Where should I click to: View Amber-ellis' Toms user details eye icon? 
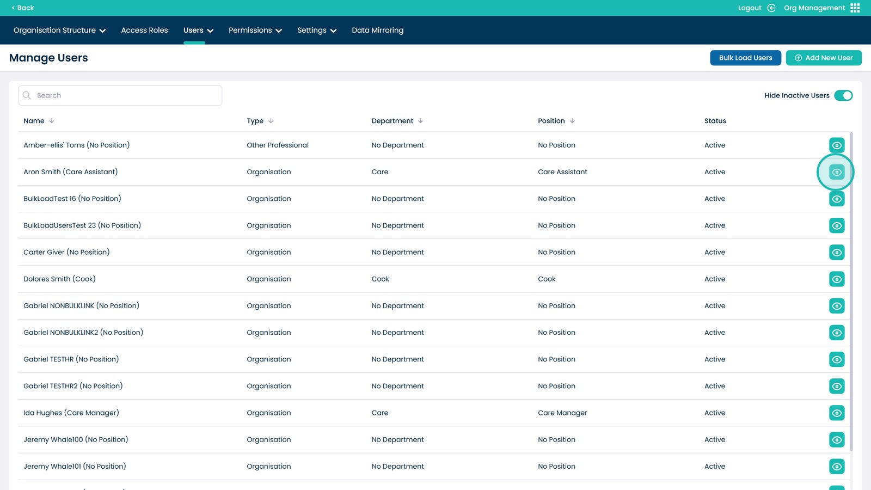click(x=837, y=145)
